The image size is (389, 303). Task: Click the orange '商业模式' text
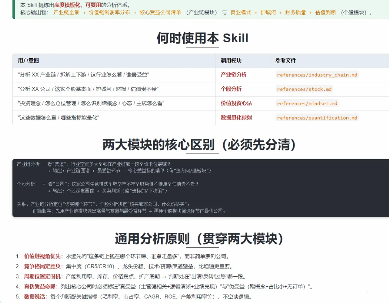(x=241, y=13)
